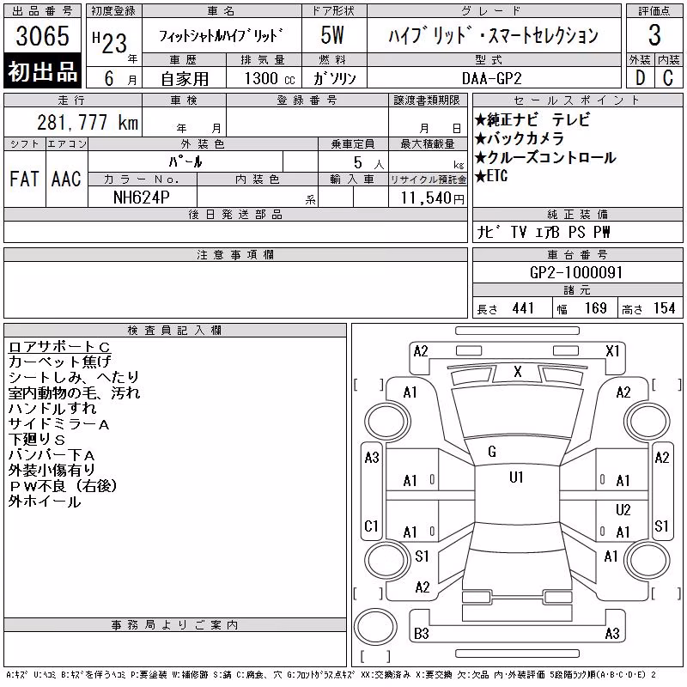
Task: Click the 注意事項欄 notes section header
Action: click(235, 254)
